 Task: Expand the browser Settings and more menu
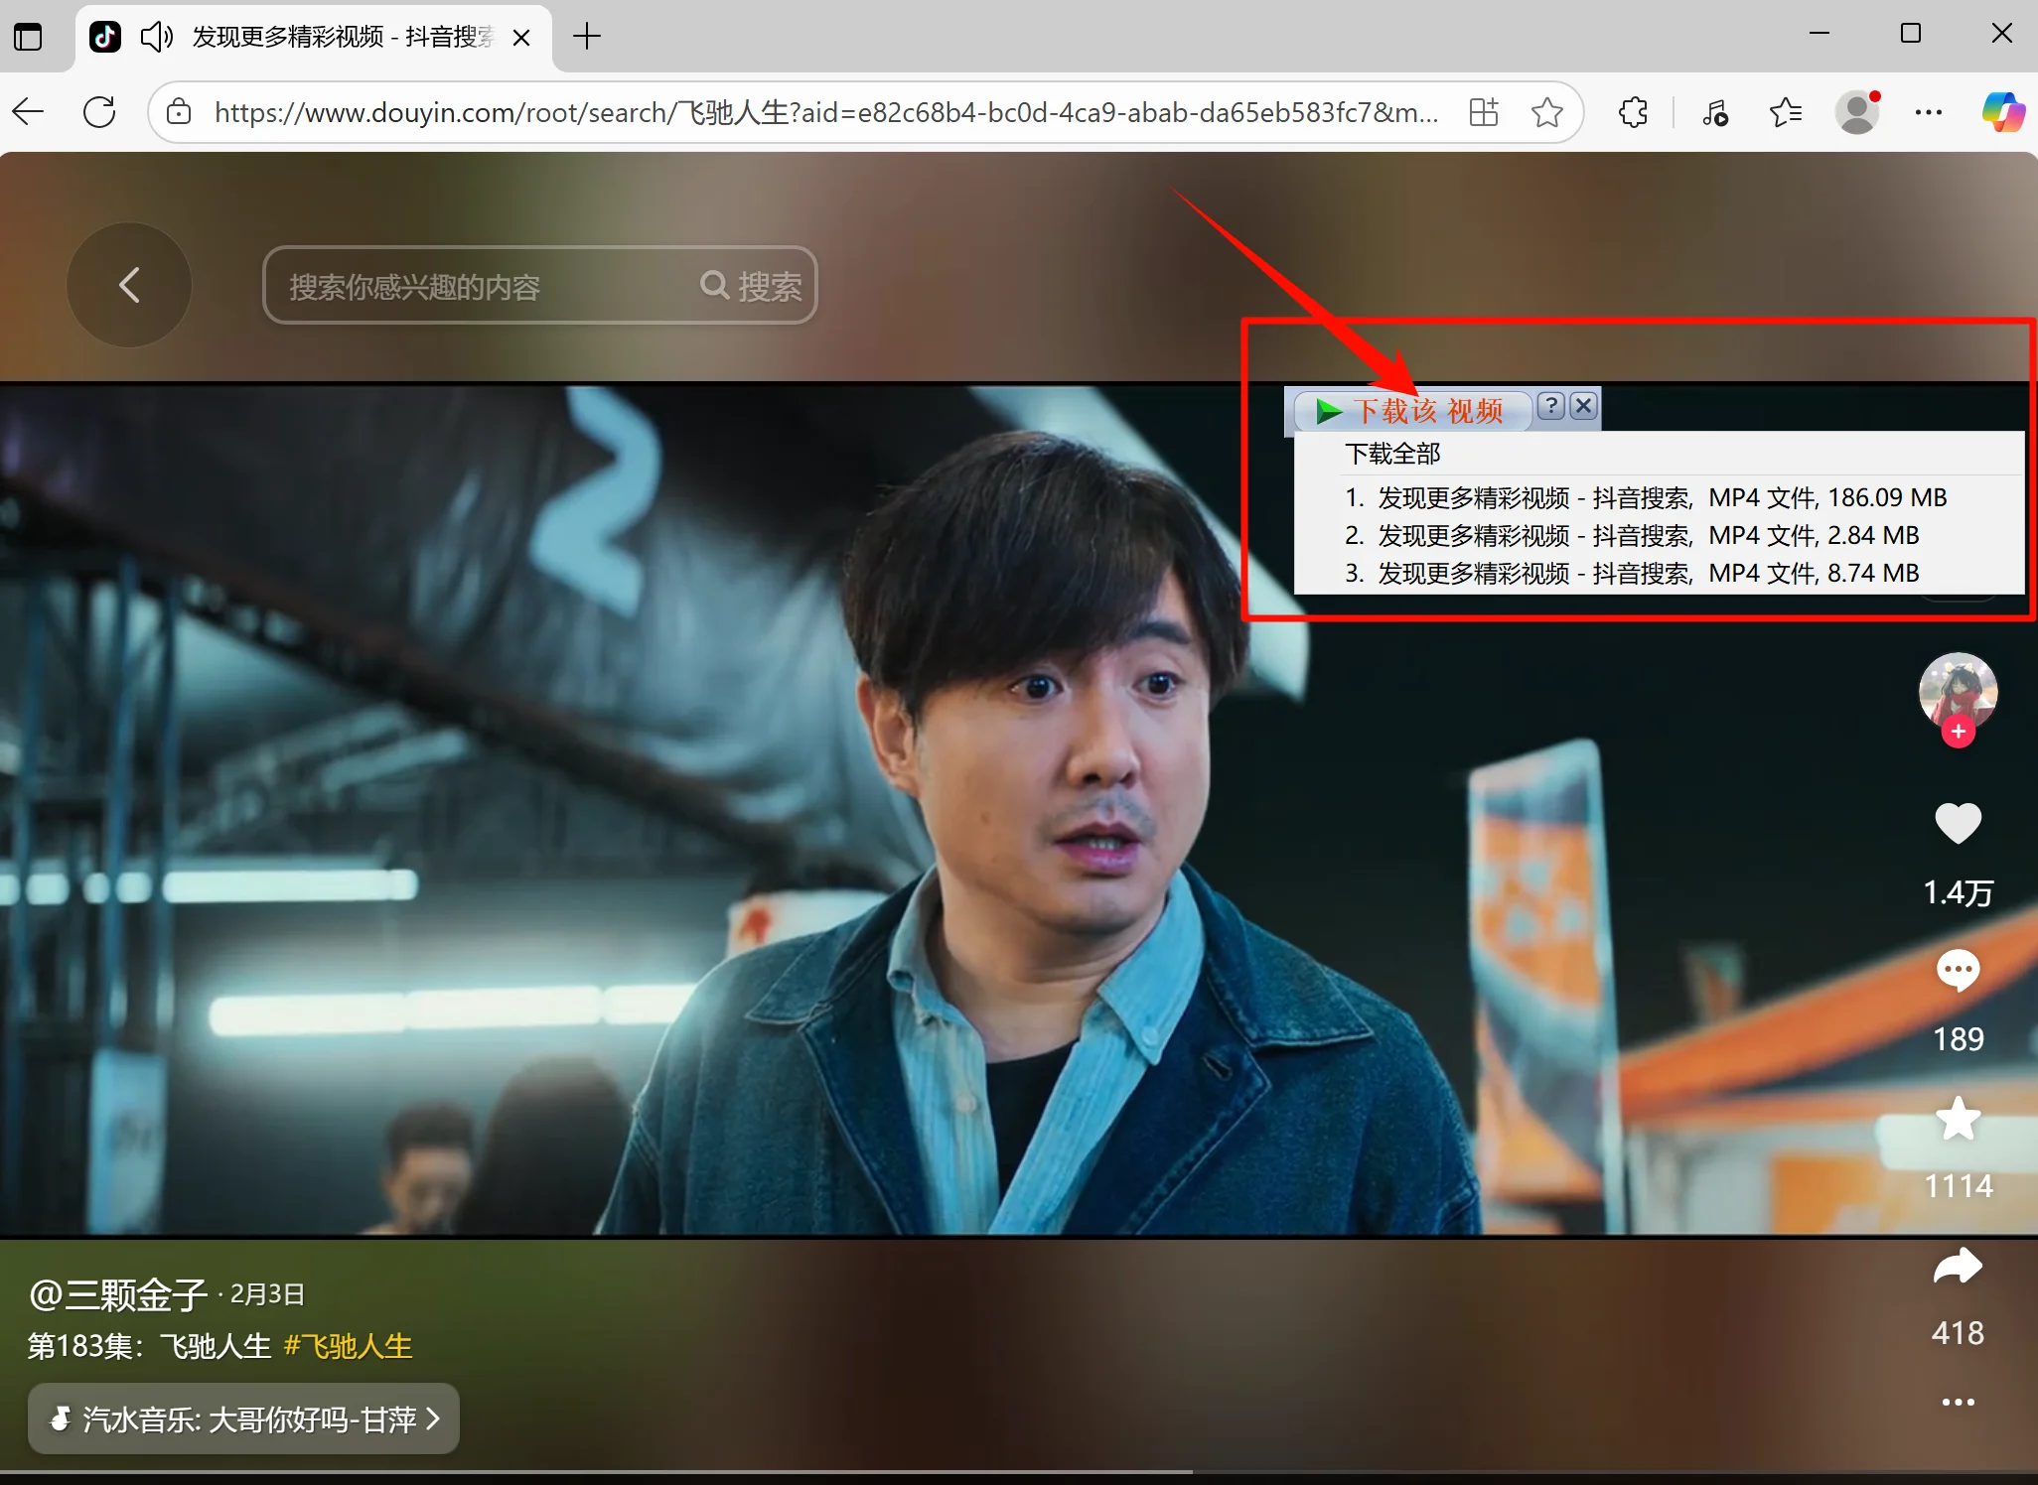[x=1928, y=112]
